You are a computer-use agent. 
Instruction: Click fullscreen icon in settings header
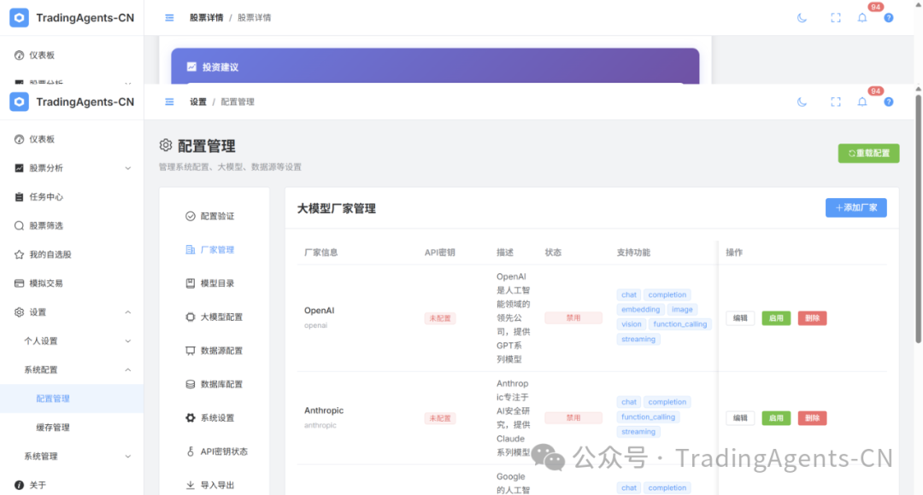coord(836,102)
